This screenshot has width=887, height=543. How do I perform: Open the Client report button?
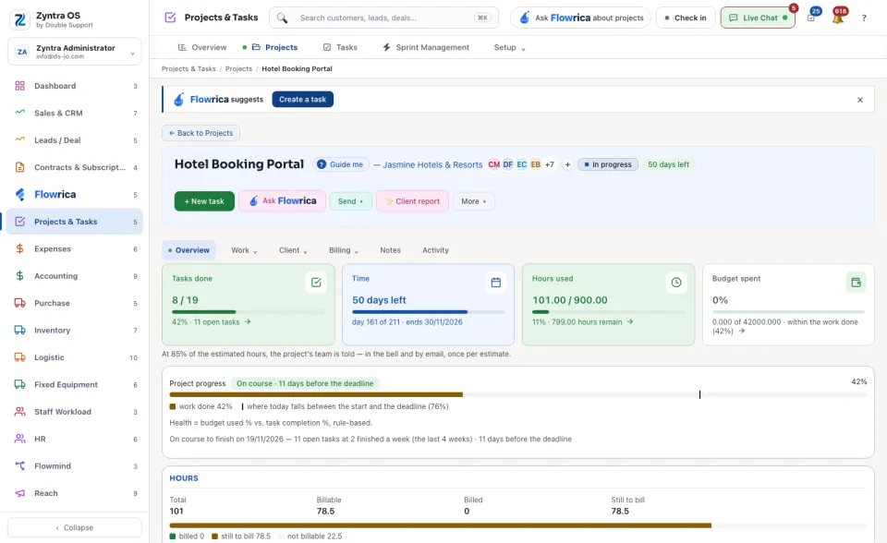412,201
